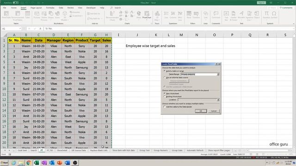Click the Timeline filter icon
This screenshot has height=166, width=296.
(x=196, y=15)
